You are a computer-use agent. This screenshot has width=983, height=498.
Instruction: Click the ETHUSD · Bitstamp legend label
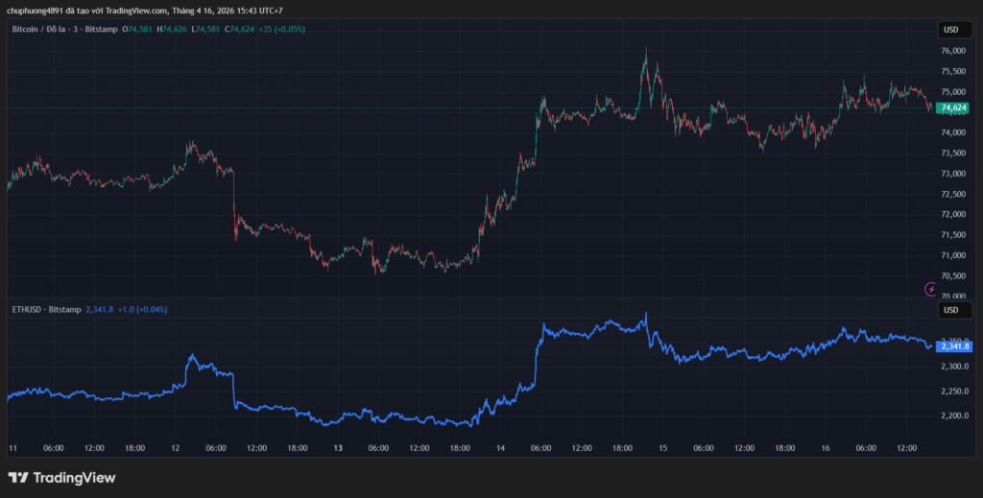[46, 310]
